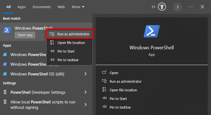The width and height of the screenshot is (211, 115).
Task: Select Pin to taskbar in context menu
Action: click(x=68, y=60)
